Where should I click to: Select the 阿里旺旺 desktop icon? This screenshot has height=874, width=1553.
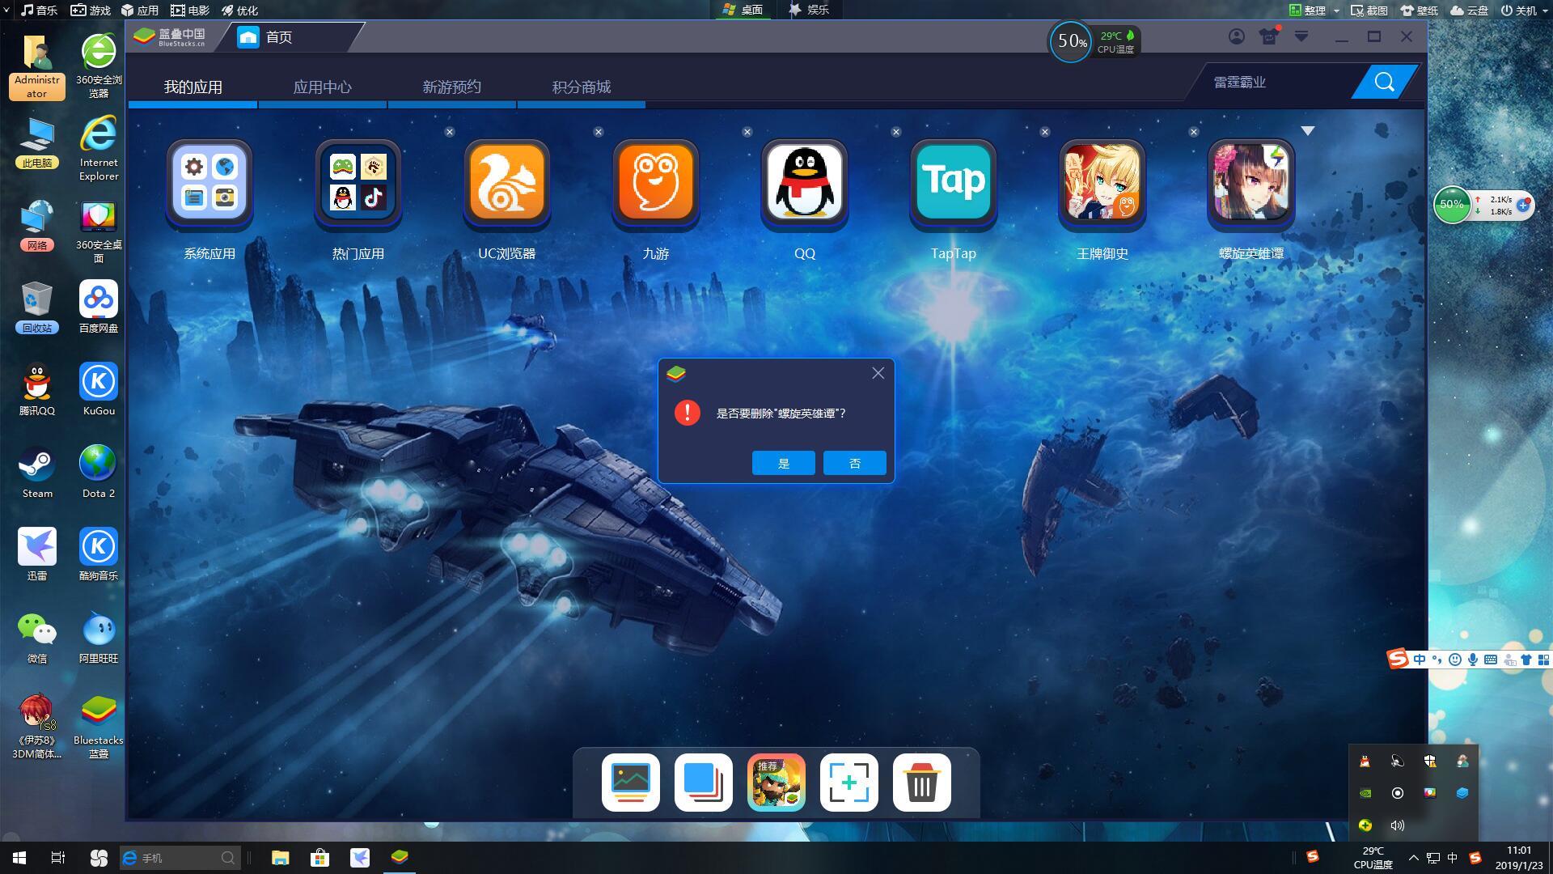click(x=99, y=637)
